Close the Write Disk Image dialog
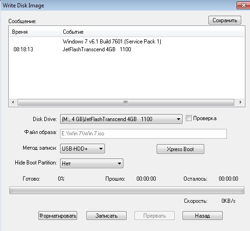 pyautogui.click(x=244, y=5)
